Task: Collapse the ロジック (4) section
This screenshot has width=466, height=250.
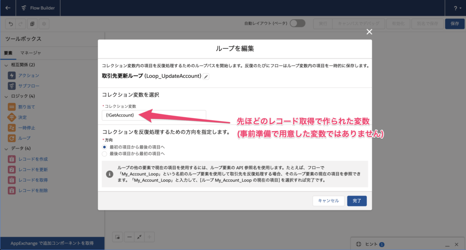Action: (6, 97)
